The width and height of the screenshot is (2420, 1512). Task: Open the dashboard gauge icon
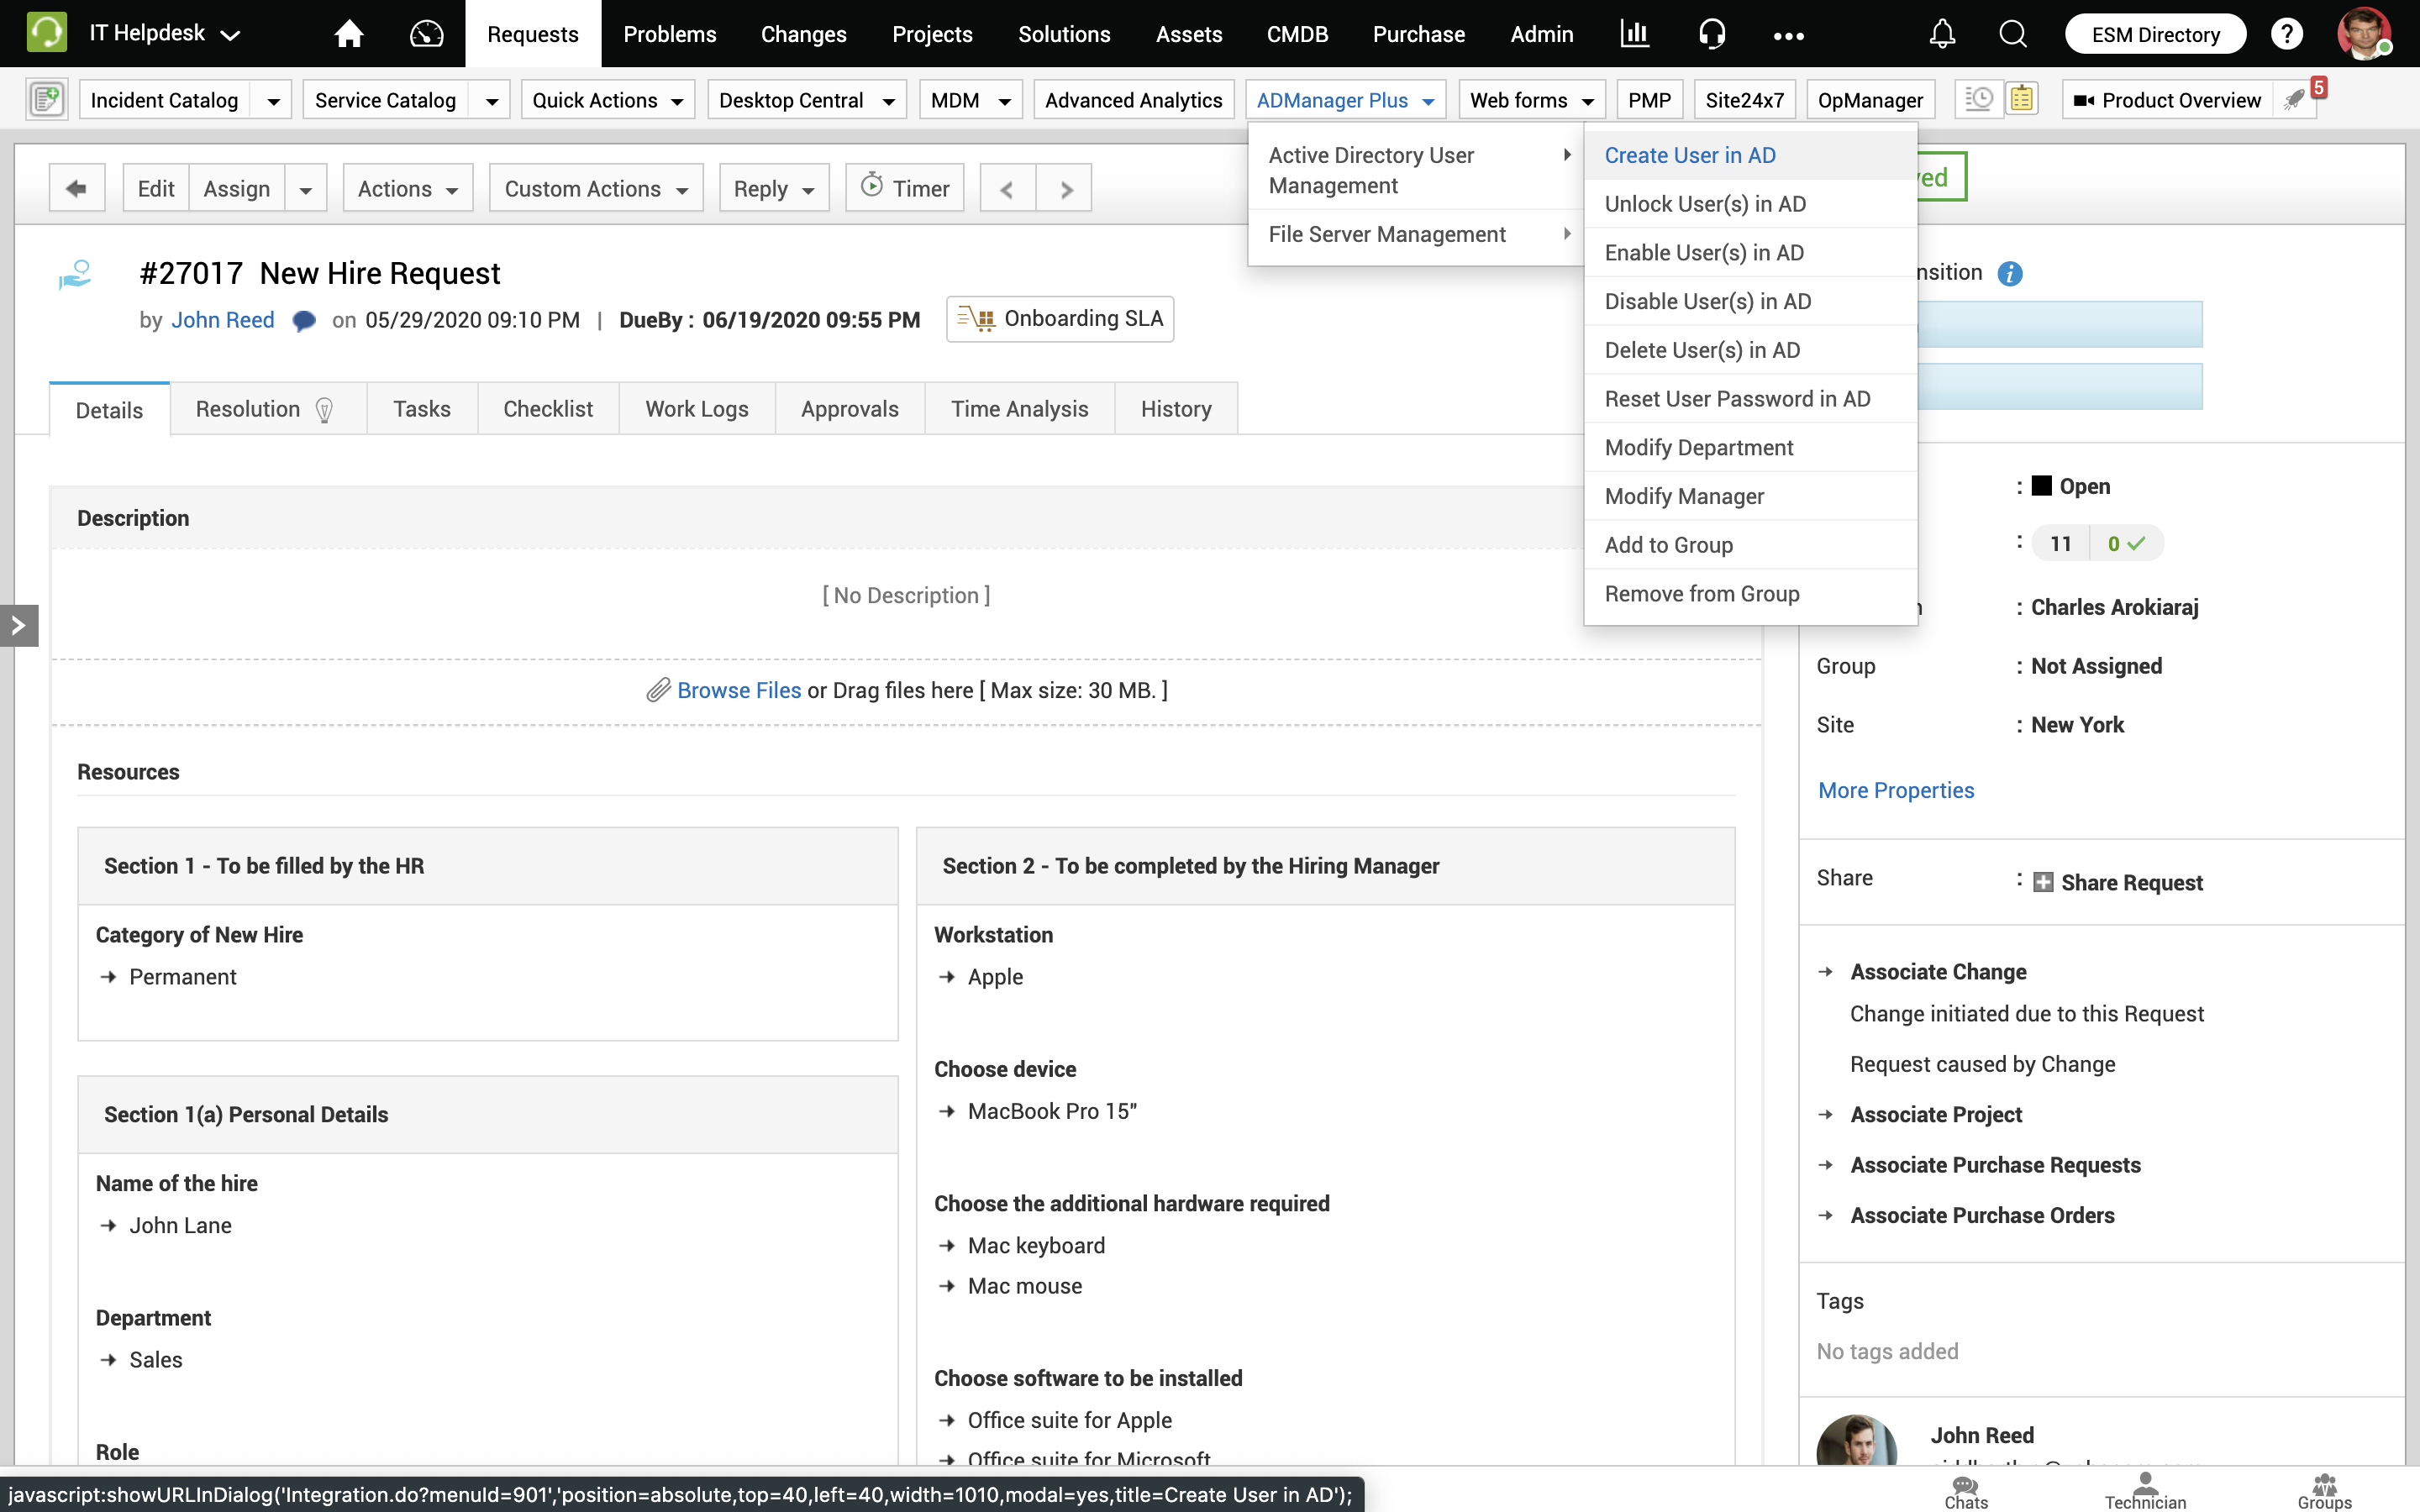point(426,34)
